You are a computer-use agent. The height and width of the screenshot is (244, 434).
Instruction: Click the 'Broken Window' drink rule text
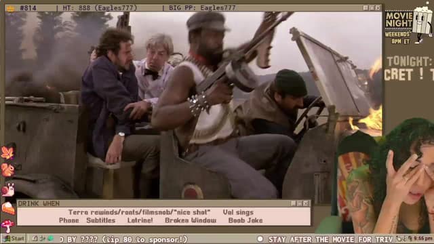click(191, 220)
